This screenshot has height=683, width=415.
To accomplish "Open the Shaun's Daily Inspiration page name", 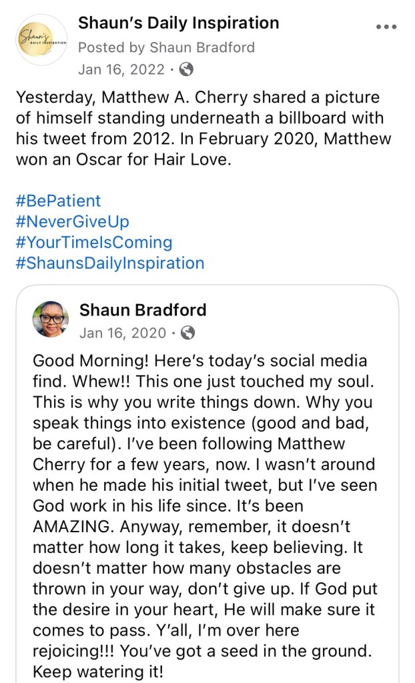I will pyautogui.click(x=178, y=23).
